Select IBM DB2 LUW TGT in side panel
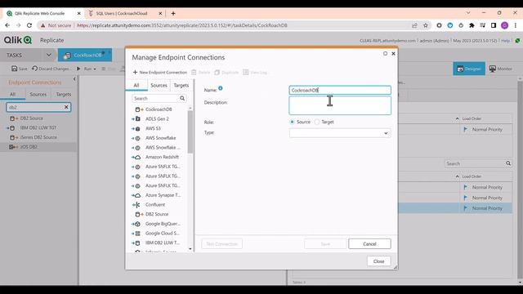Viewport: 523px width, 294px height. (x=38, y=127)
